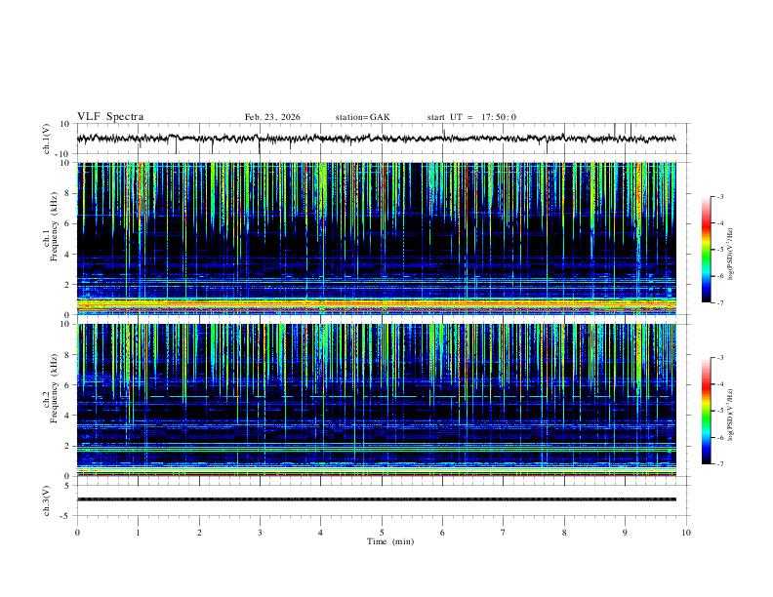The width and height of the screenshot is (773, 597).
Task: Click the "9" tick on the time axis
Action: [x=625, y=533]
